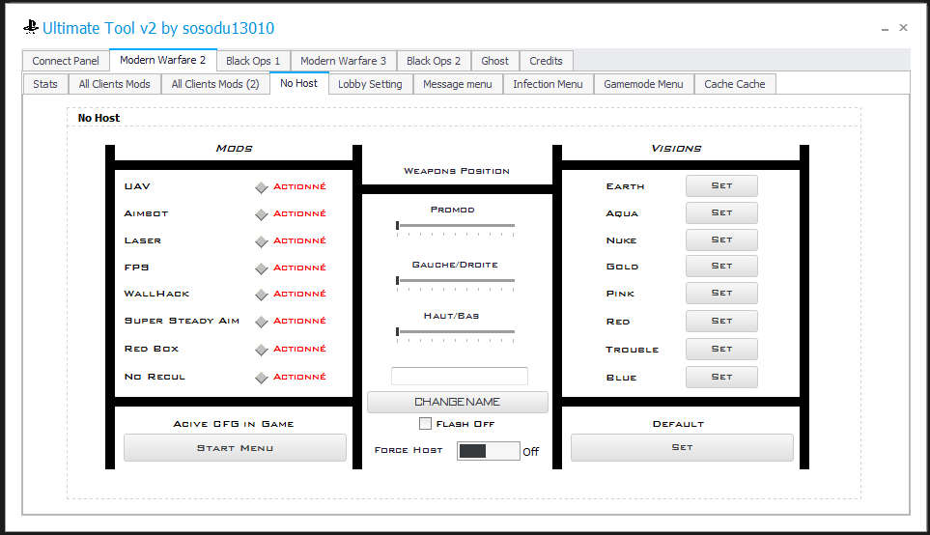Close the Ultimate Tool window
Image resolution: width=930 pixels, height=535 pixels.
click(x=903, y=27)
